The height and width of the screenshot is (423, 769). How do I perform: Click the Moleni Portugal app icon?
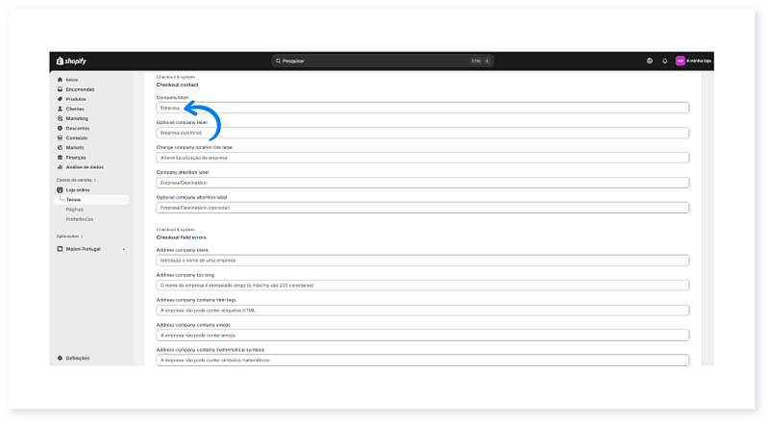[x=61, y=249]
